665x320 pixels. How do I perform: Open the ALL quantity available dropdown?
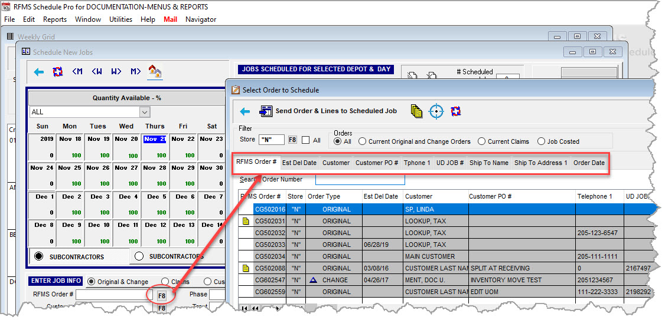(145, 112)
